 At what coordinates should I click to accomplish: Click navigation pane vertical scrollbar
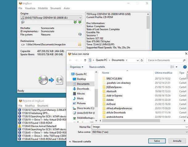pos(96,98)
